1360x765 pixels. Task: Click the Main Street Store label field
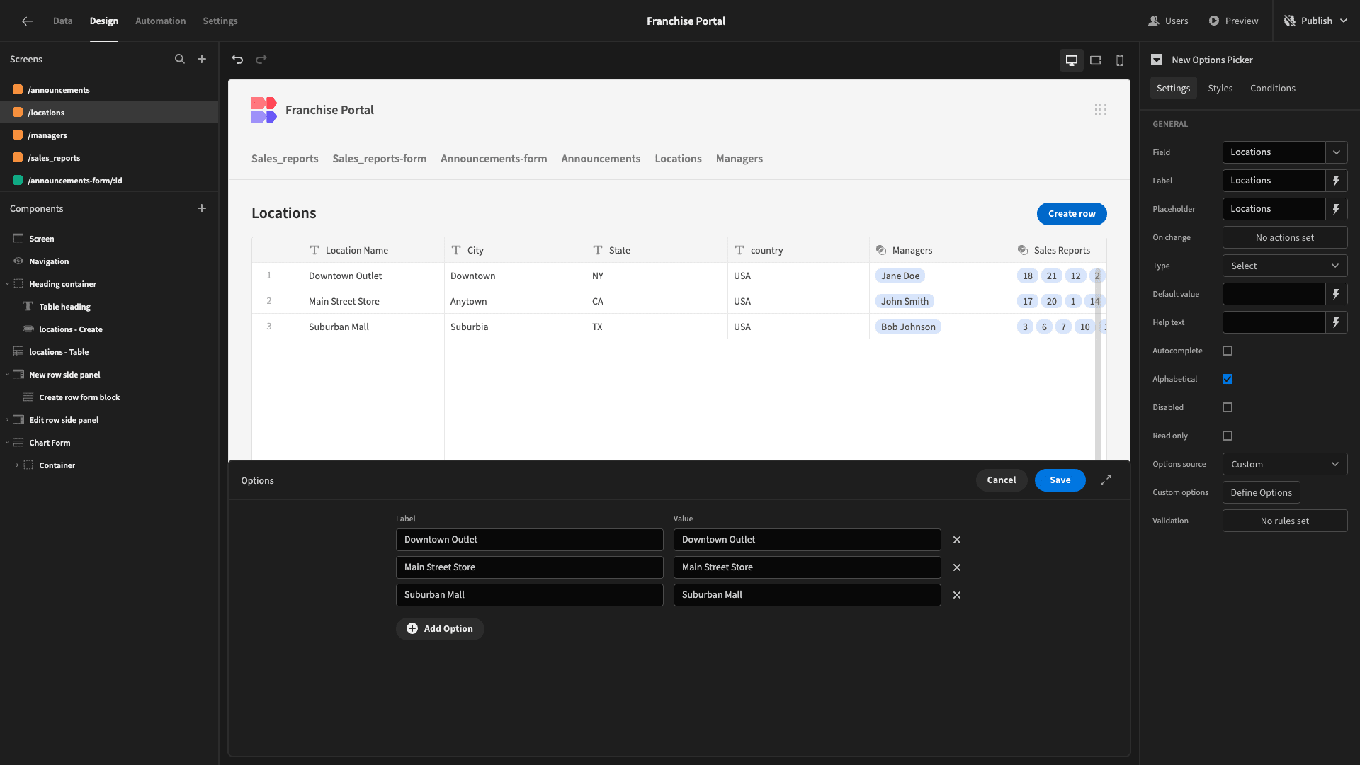(x=529, y=567)
